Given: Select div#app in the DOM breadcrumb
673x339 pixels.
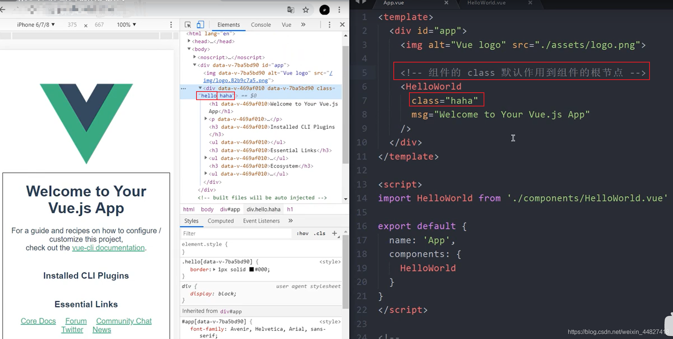Looking at the screenshot, I should click(230, 209).
